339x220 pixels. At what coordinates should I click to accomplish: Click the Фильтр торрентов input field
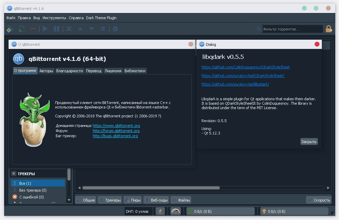[292, 29]
